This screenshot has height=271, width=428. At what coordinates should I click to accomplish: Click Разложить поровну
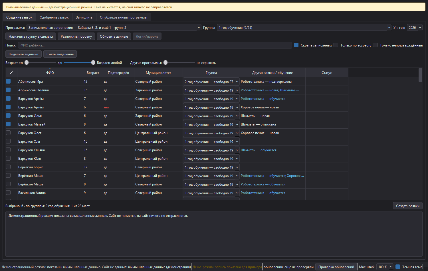(x=76, y=37)
